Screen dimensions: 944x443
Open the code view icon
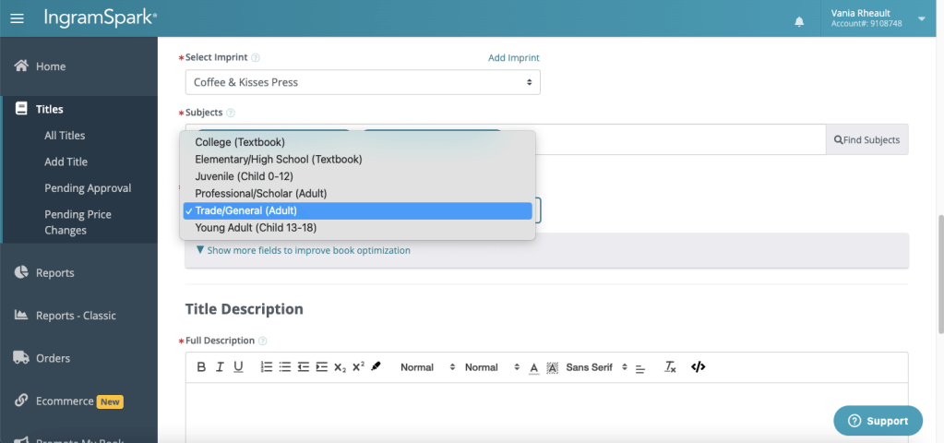[699, 367]
